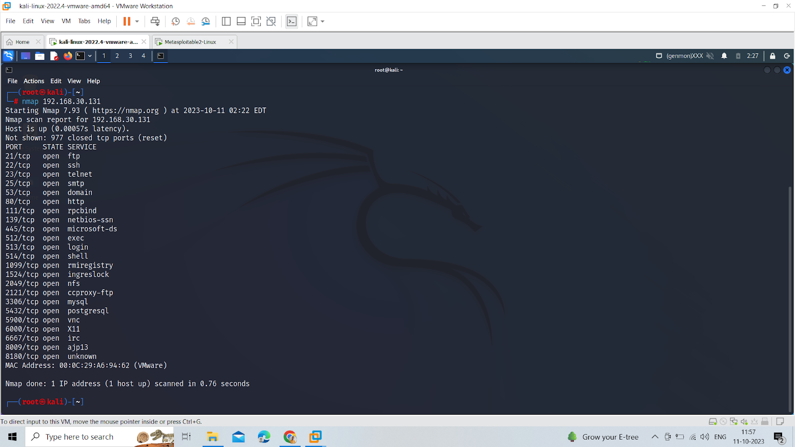Open the notifications bell in the Kali panel
Viewport: 795px width, 447px height.
click(724, 56)
